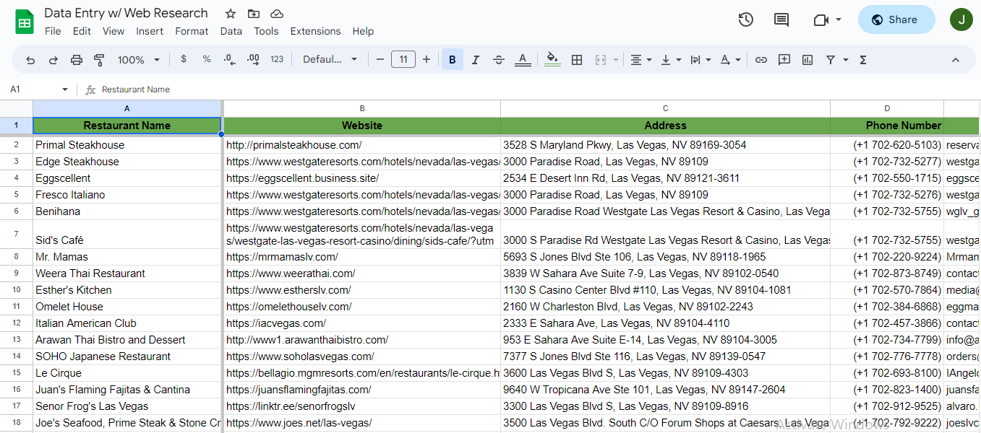Open the Insert menu

[150, 31]
